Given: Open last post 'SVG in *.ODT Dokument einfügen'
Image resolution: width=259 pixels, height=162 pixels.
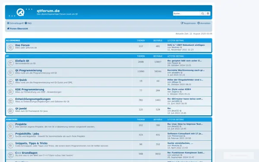Looking at the screenshot, I should 186,45.
